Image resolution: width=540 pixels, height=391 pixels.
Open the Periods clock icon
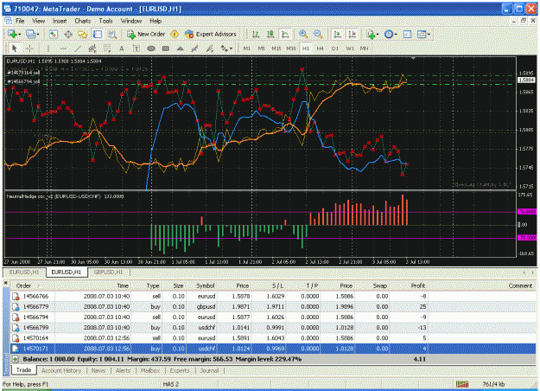tap(389, 34)
